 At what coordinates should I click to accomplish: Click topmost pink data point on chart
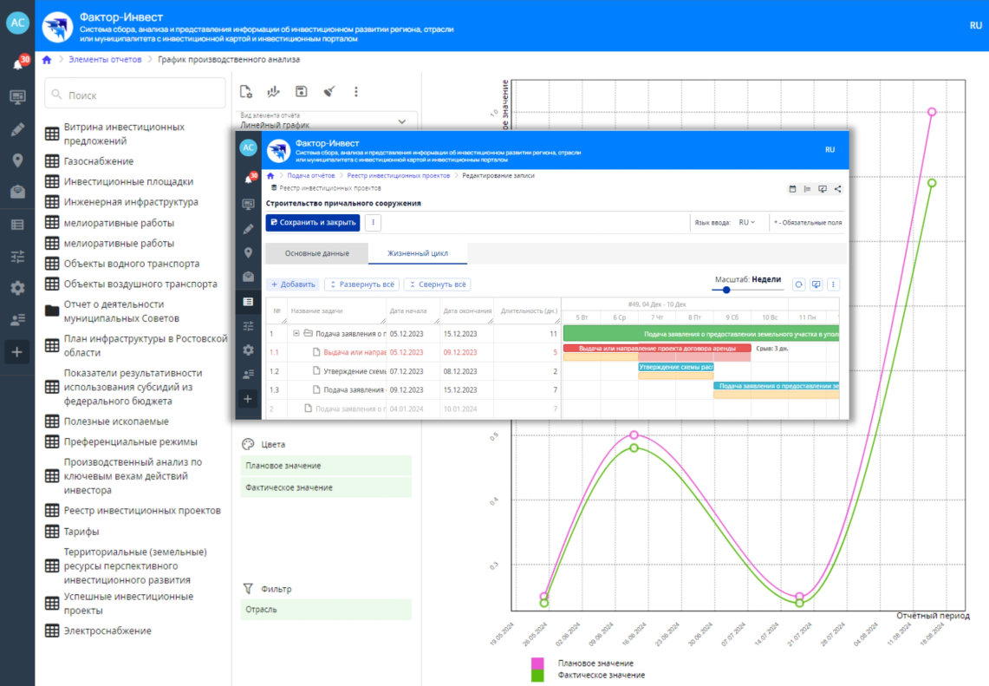tap(932, 112)
